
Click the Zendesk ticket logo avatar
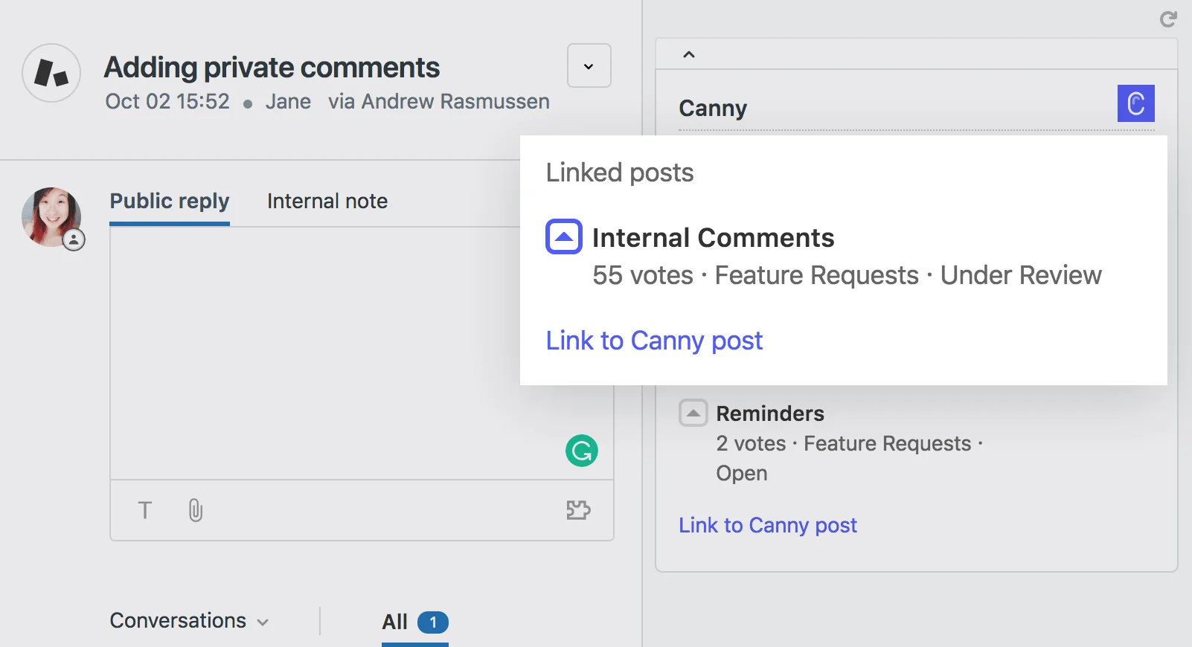51,73
